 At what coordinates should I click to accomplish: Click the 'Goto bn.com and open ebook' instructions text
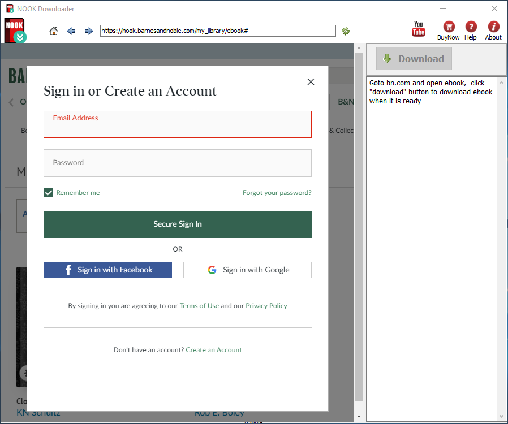click(431, 92)
